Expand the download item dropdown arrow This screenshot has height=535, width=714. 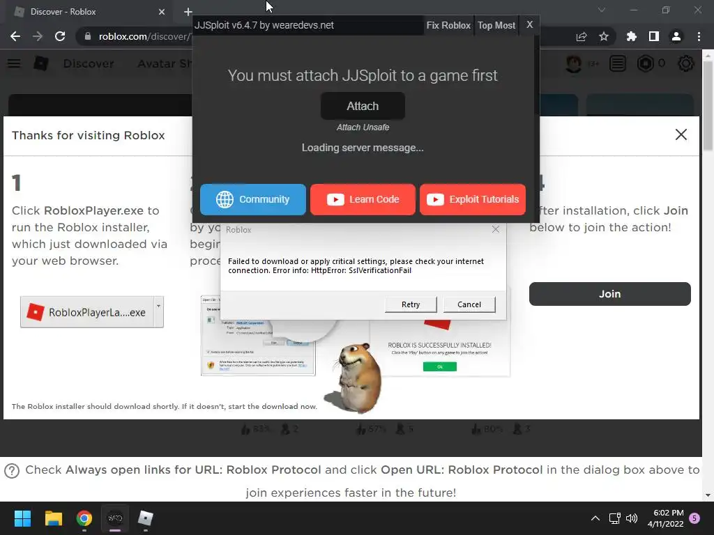point(158,312)
